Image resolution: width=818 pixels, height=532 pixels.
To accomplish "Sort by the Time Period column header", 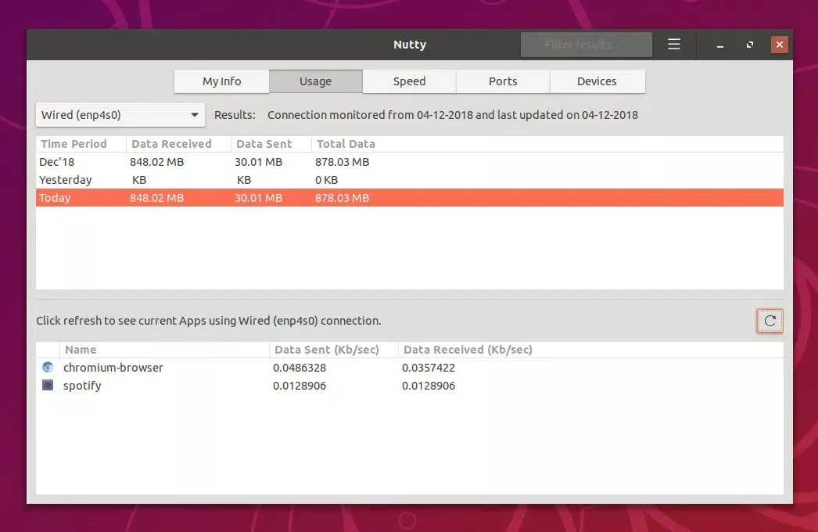I will 74,143.
